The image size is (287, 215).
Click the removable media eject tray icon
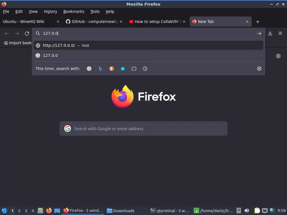(x=239, y=211)
